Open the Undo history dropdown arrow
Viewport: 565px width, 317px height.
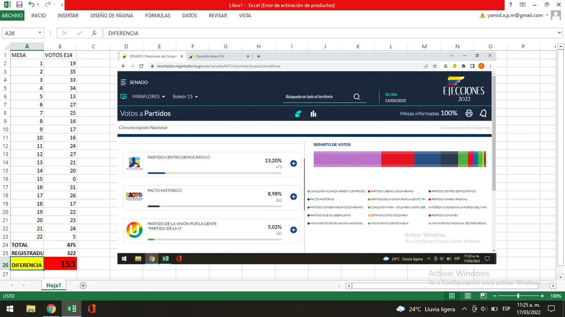coord(39,5)
